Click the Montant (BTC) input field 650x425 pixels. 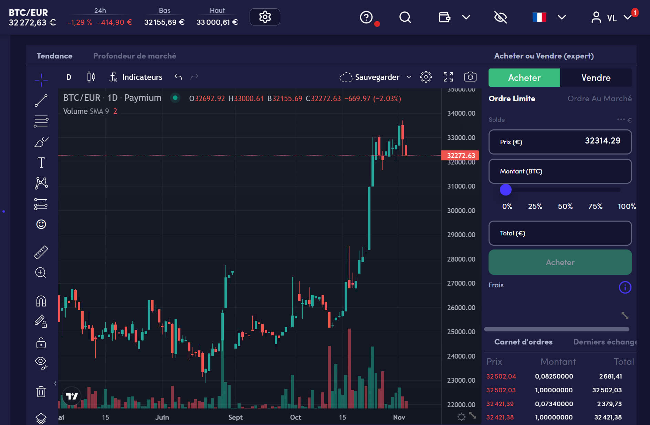click(560, 171)
